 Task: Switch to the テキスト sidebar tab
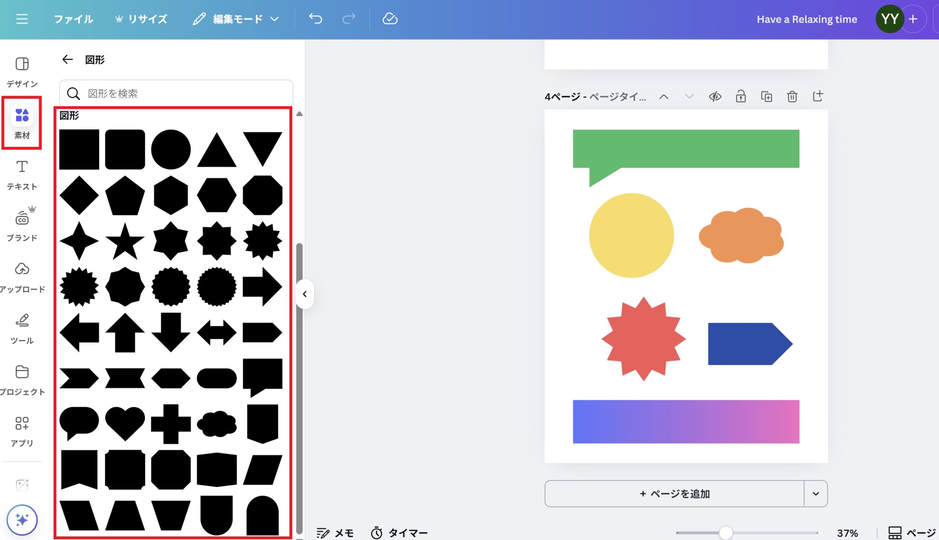22,174
